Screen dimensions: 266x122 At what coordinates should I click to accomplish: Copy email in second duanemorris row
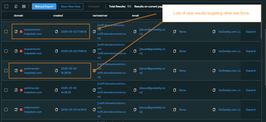coord(135,51)
